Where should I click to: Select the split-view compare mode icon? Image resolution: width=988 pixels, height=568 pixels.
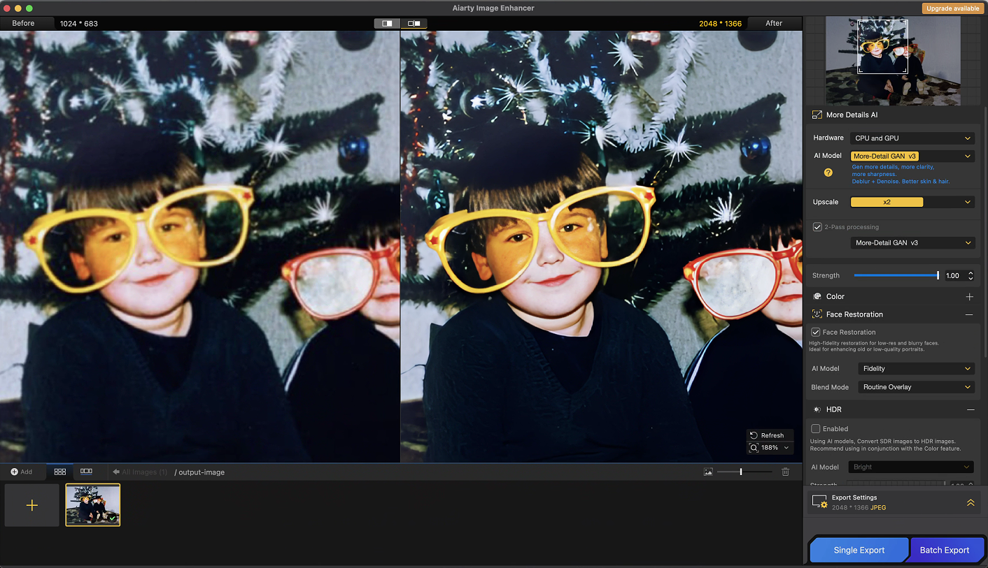[x=387, y=24]
